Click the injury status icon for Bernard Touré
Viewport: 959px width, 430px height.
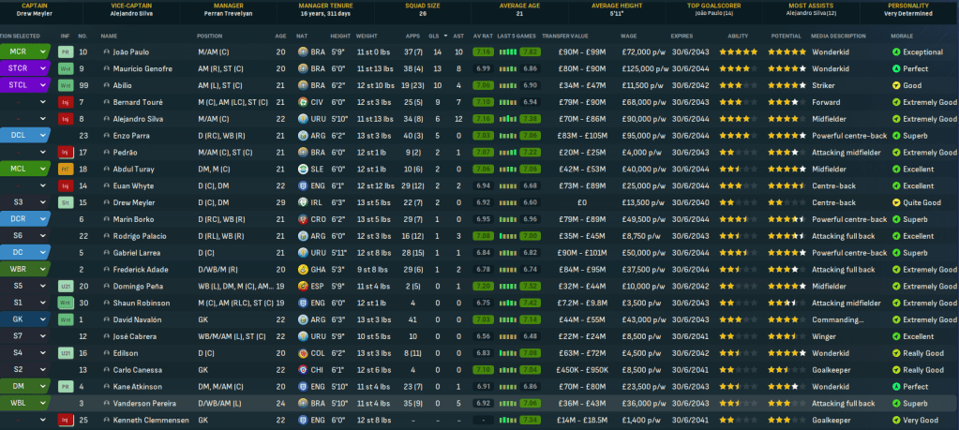point(65,101)
